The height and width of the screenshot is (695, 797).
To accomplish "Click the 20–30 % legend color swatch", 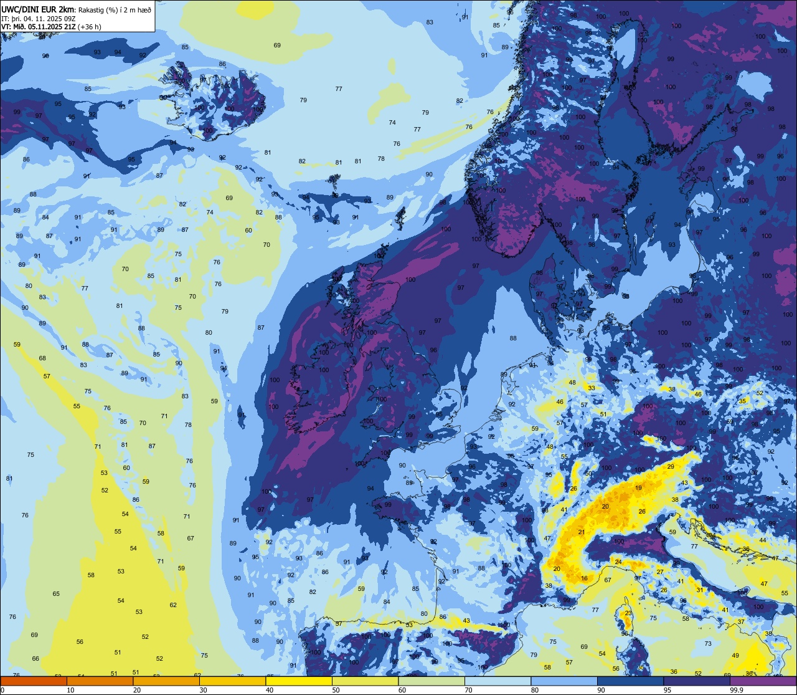I will tap(166, 681).
